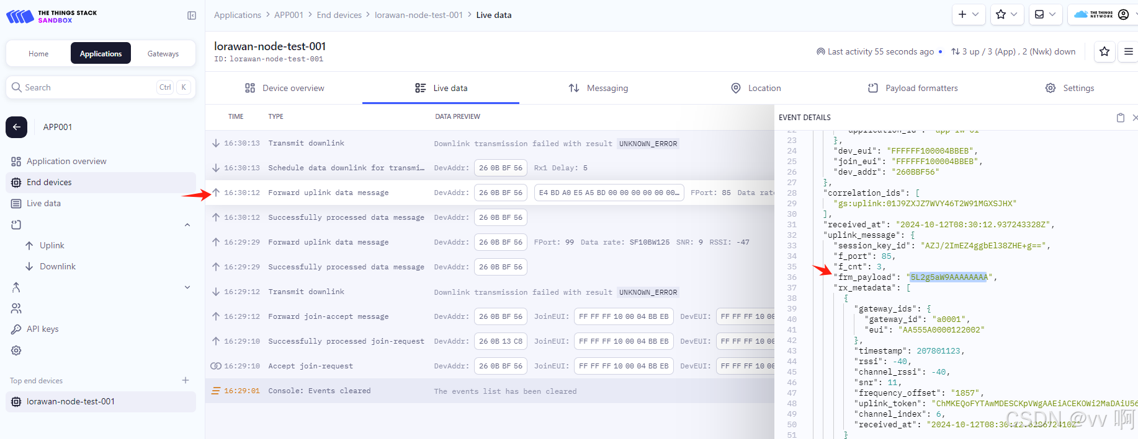Click The Things Stack Sandbox logo
Image resolution: width=1138 pixels, height=439 pixels.
52,17
